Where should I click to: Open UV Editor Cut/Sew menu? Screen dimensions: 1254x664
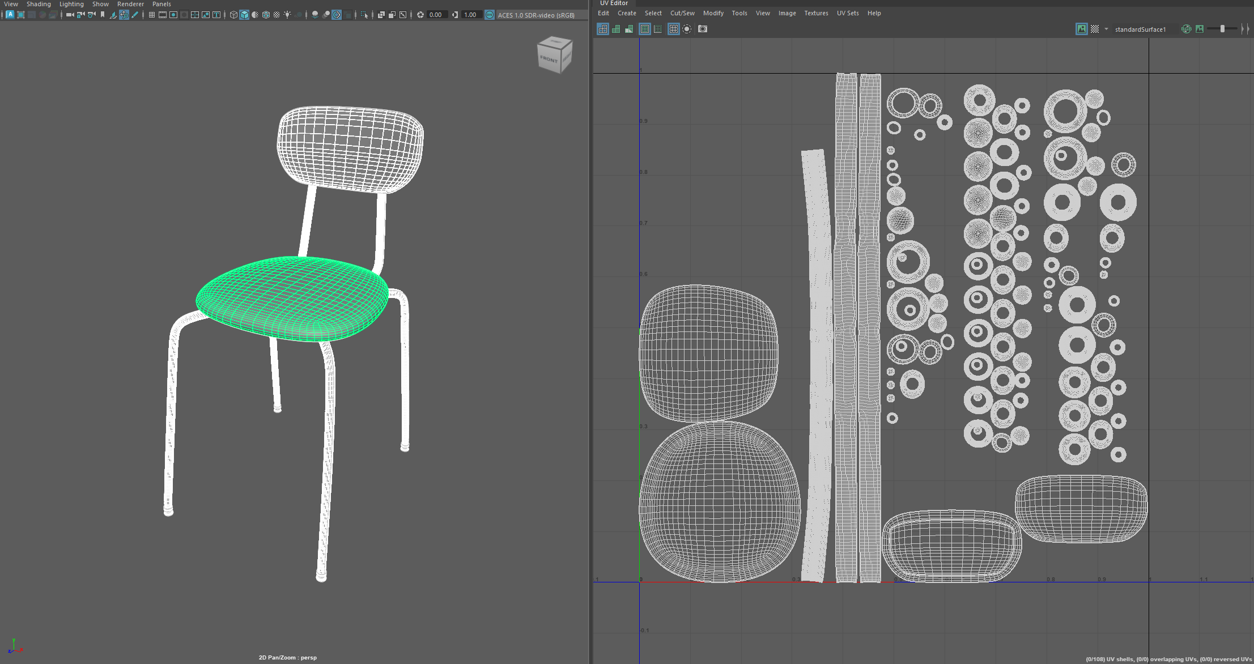click(682, 13)
